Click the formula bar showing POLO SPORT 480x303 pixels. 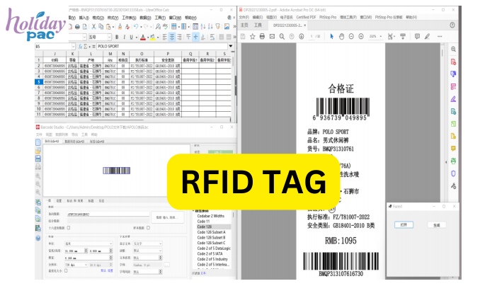tap(162, 46)
